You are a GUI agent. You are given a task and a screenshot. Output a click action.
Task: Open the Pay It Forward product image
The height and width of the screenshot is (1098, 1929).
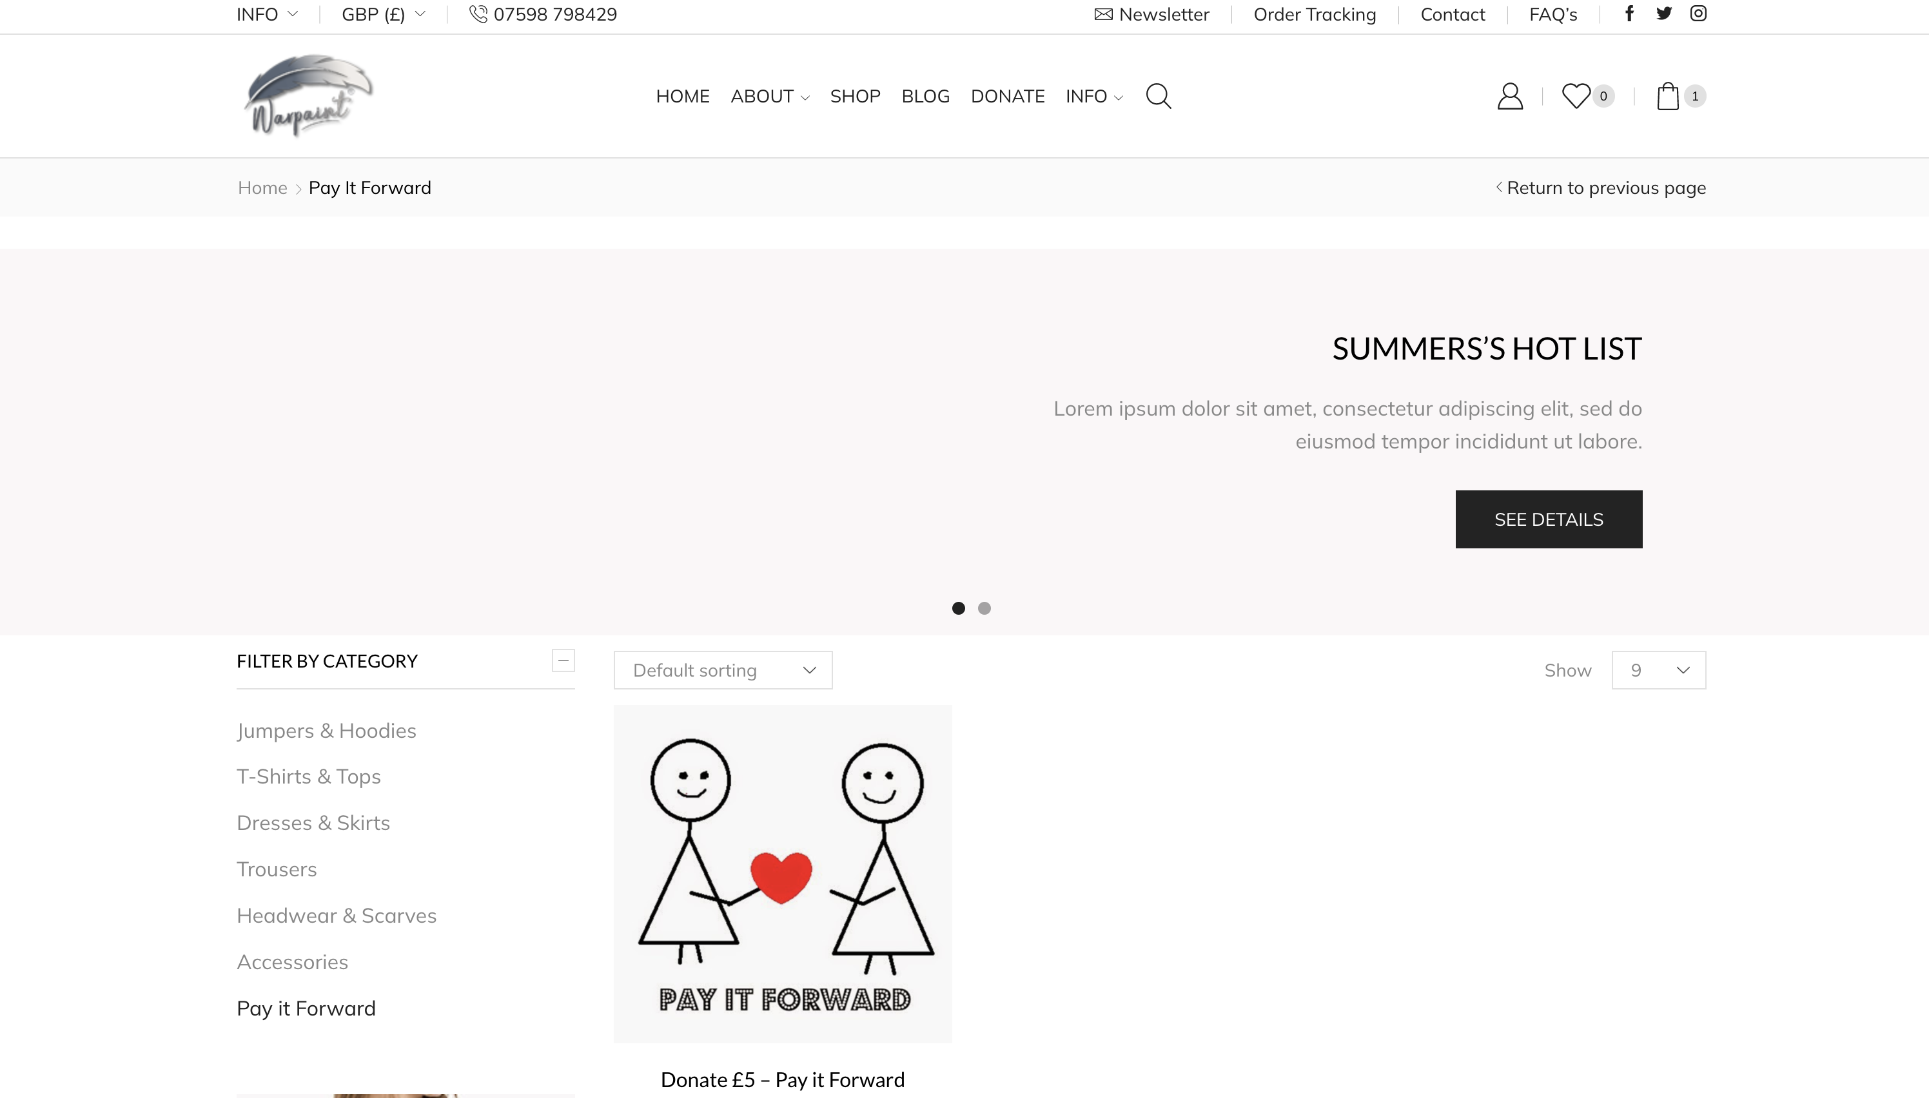(x=782, y=873)
